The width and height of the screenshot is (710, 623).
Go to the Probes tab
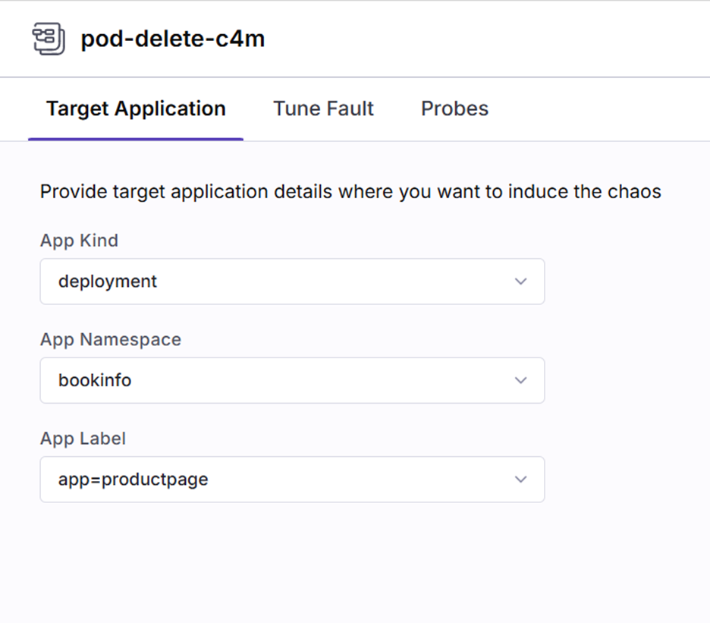[454, 109]
